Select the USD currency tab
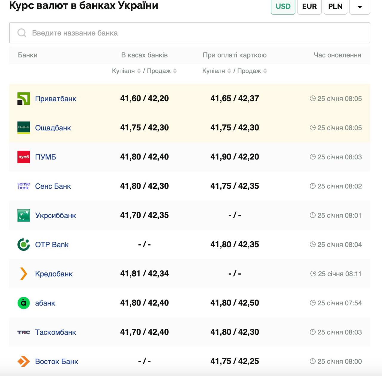This screenshot has height=376, width=382. [283, 7]
